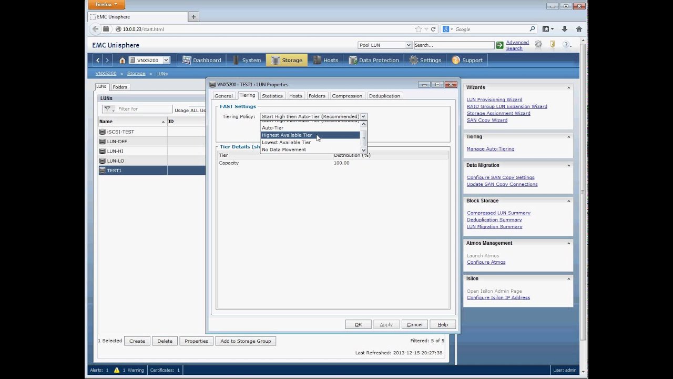Open the Usage filter dropdown
The width and height of the screenshot is (673, 379).
pyautogui.click(x=197, y=111)
